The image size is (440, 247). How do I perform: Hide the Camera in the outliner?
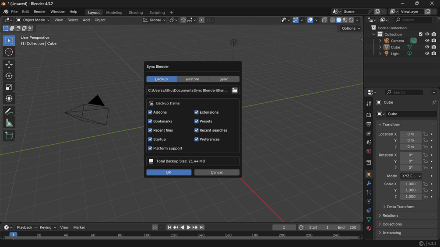click(427, 41)
